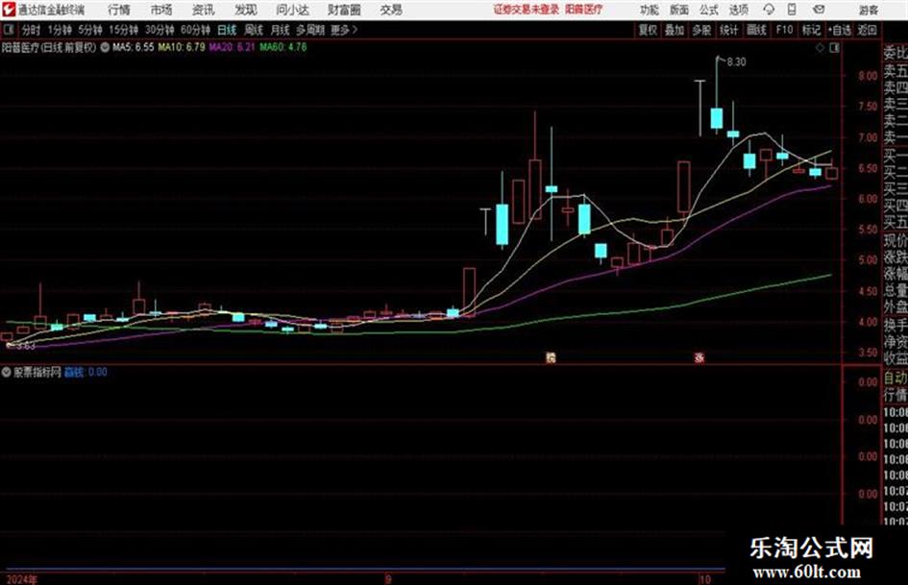Open the 行情 menu
This screenshot has height=585, width=908.
pos(119,10)
